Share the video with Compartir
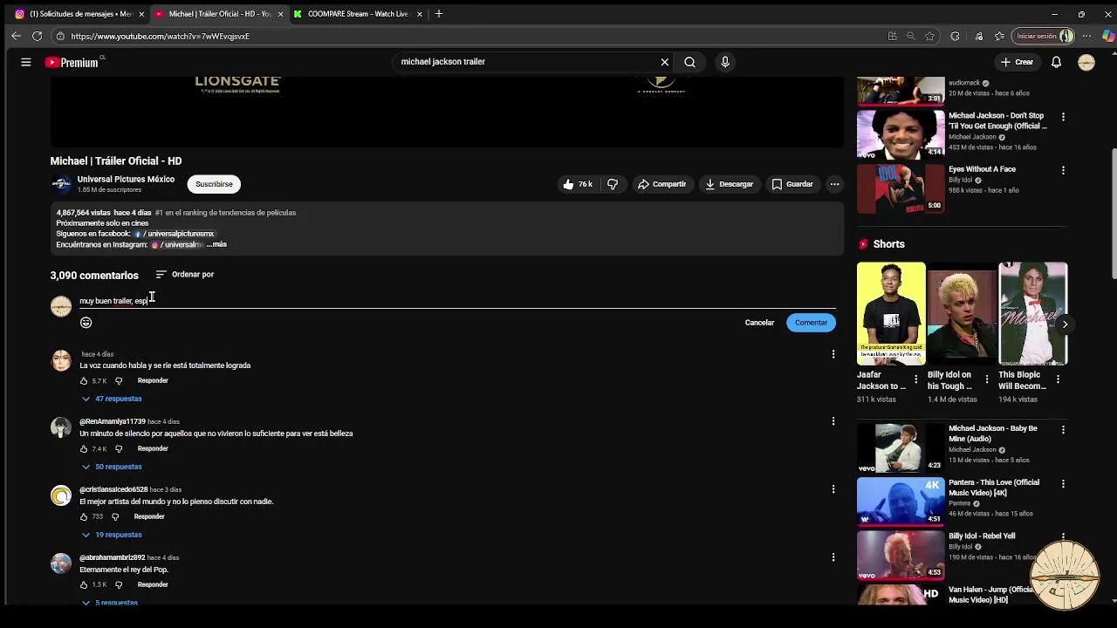1117x628 pixels. [661, 184]
